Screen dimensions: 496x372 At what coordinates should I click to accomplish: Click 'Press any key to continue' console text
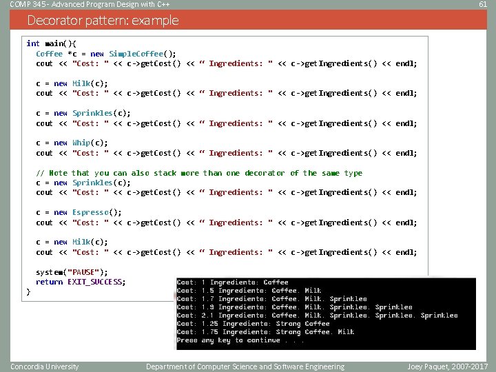[x=240, y=340]
